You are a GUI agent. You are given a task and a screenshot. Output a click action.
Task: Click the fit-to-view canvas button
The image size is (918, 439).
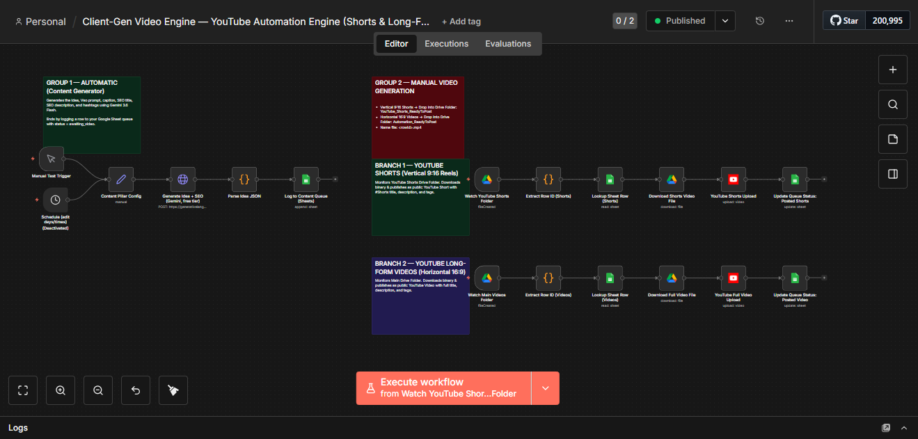23,390
